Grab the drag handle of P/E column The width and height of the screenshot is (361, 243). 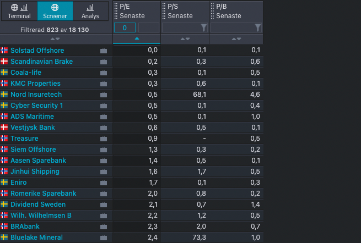click(115, 11)
